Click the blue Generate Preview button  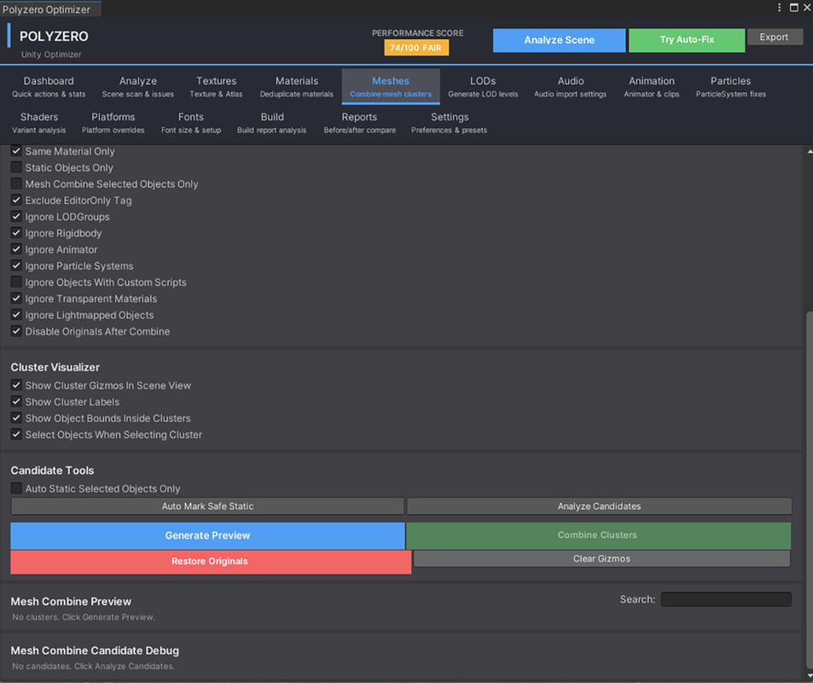207,535
